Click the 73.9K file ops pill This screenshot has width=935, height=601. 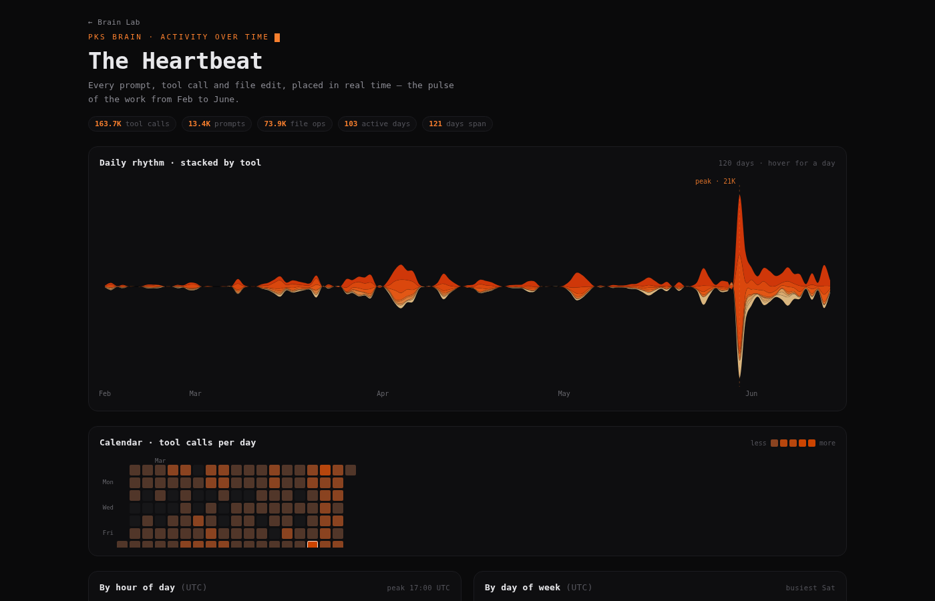coord(295,124)
